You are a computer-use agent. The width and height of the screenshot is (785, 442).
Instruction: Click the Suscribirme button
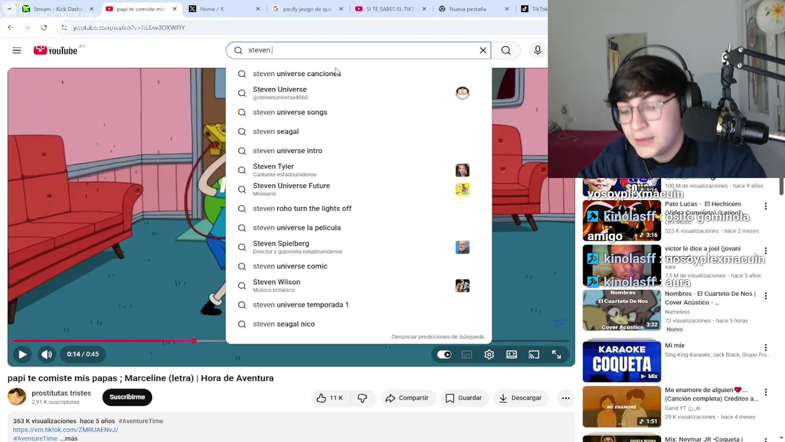127,397
